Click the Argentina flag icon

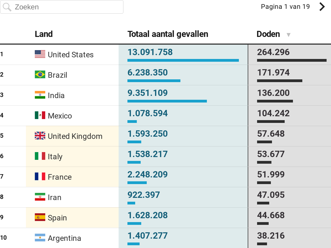pyautogui.click(x=40, y=238)
